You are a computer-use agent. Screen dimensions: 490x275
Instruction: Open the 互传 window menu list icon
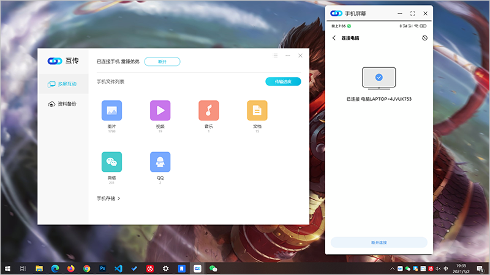pyautogui.click(x=275, y=56)
